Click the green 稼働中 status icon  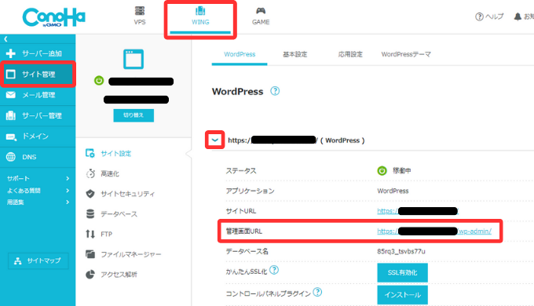click(382, 170)
